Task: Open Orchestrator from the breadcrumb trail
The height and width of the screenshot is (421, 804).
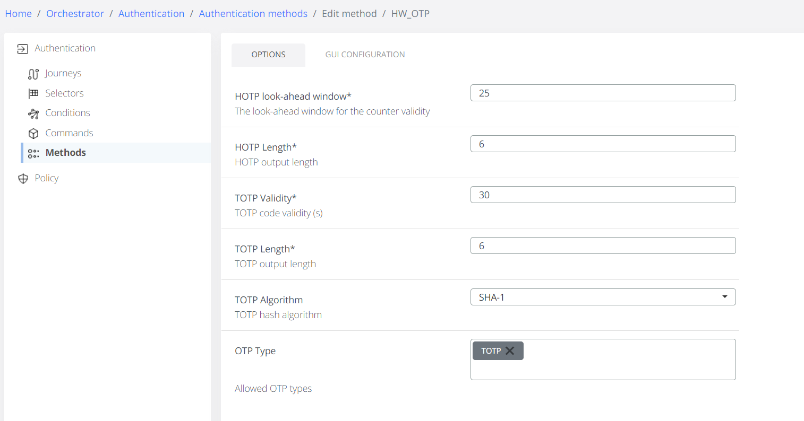Action: pos(75,13)
